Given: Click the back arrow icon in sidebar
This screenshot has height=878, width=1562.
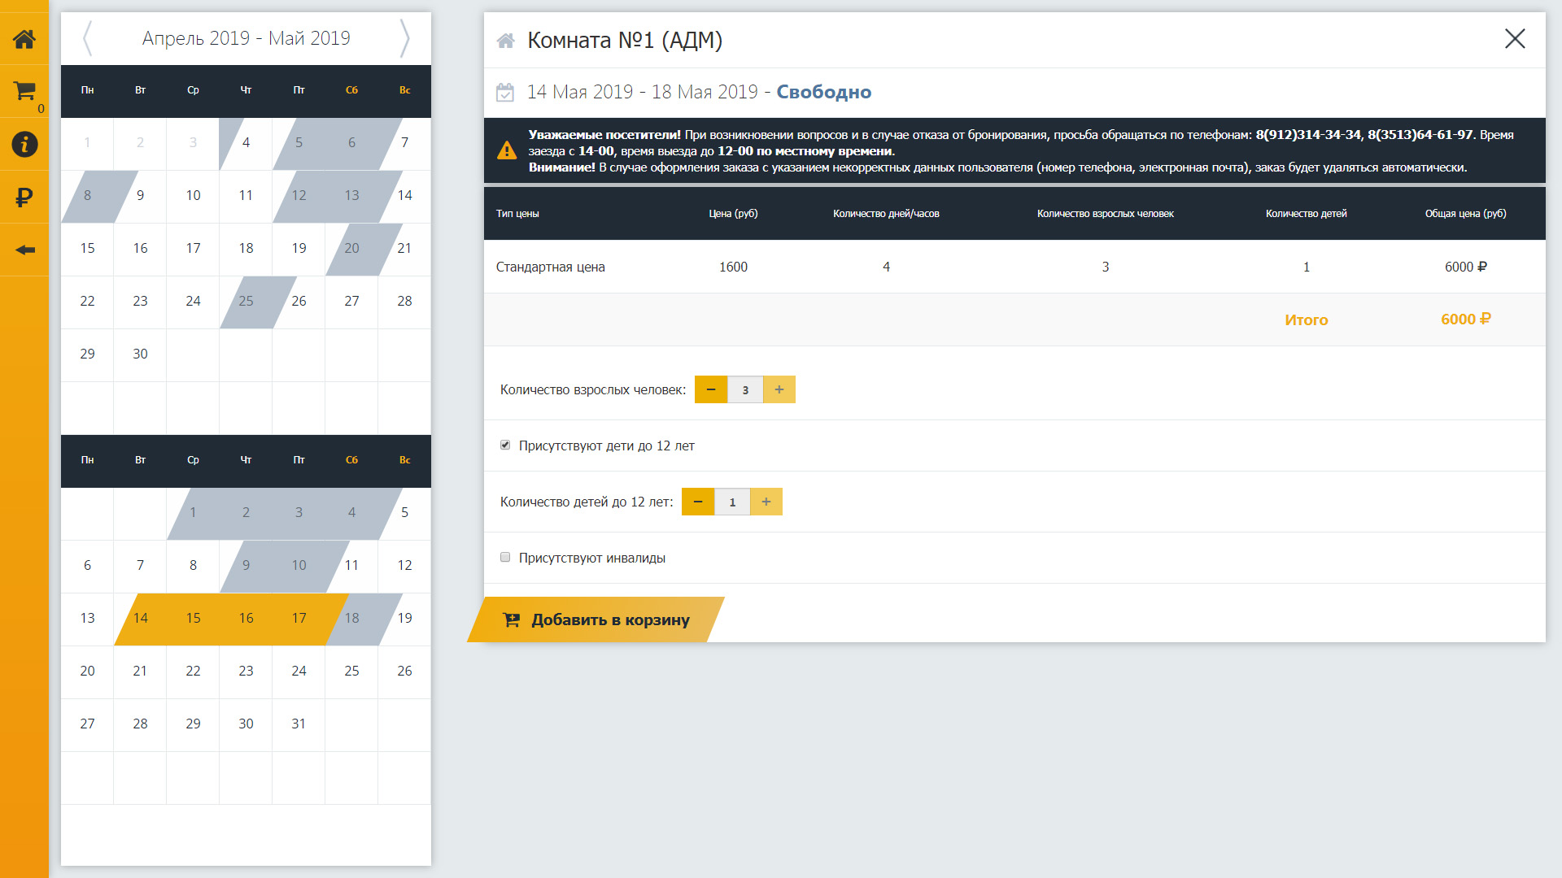Looking at the screenshot, I should click(24, 250).
